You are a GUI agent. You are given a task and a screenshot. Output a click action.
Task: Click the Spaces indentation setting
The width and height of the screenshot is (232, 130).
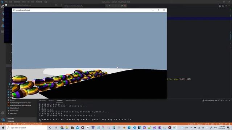(200, 124)
